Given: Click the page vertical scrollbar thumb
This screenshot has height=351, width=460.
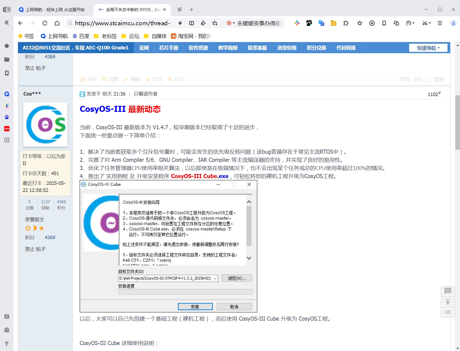Looking at the screenshot, I should click(x=458, y=122).
